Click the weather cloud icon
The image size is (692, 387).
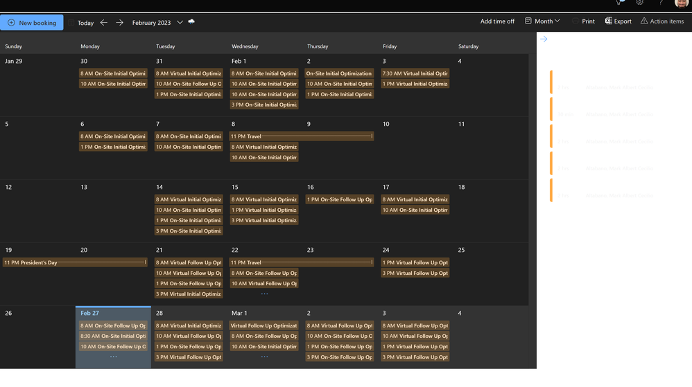(x=191, y=21)
